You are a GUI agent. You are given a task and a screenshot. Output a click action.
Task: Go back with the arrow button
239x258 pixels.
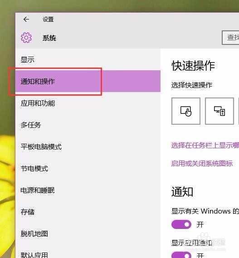pyautogui.click(x=26, y=19)
